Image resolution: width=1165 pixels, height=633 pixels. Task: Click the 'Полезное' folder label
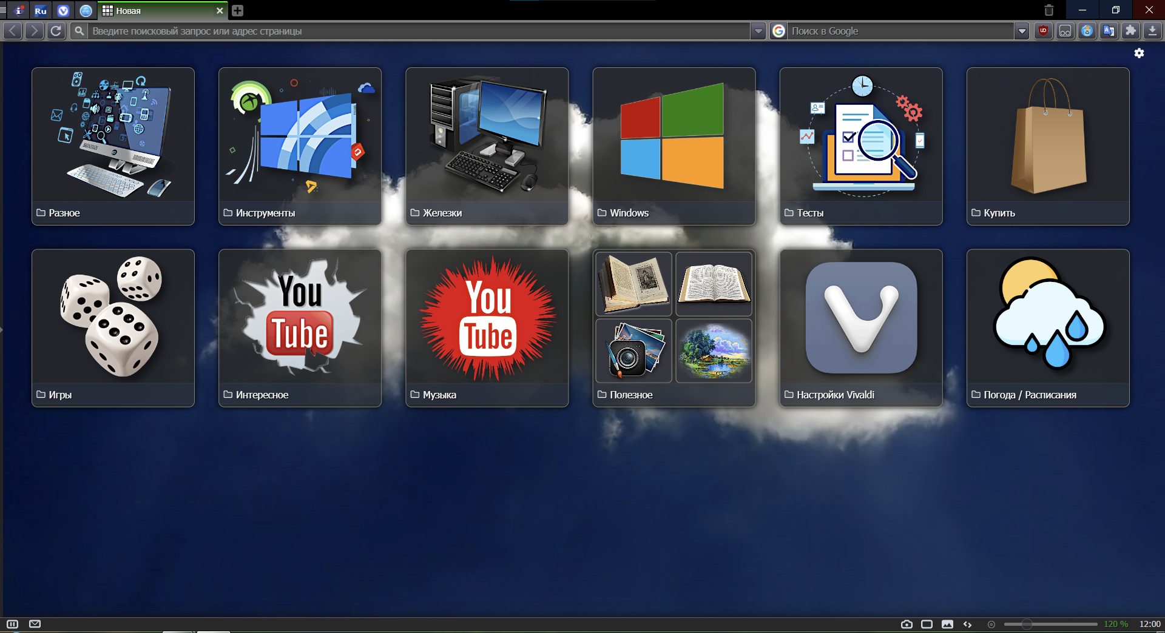[x=631, y=395]
